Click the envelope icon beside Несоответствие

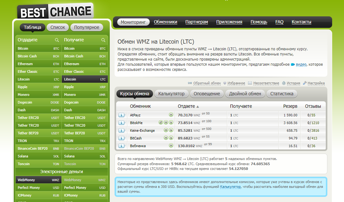(x=250, y=83)
